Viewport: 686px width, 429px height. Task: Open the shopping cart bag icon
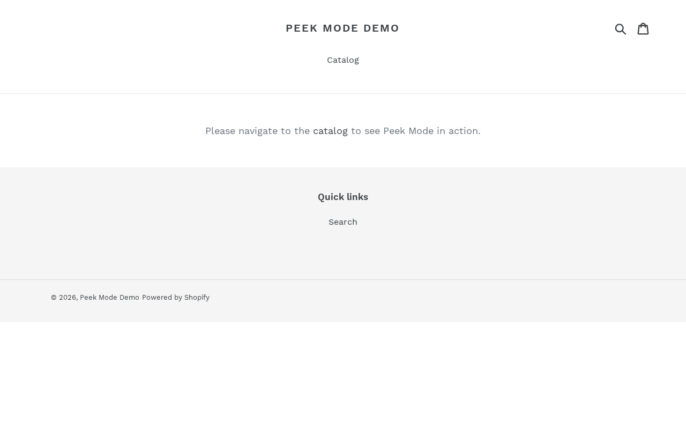tap(643, 28)
